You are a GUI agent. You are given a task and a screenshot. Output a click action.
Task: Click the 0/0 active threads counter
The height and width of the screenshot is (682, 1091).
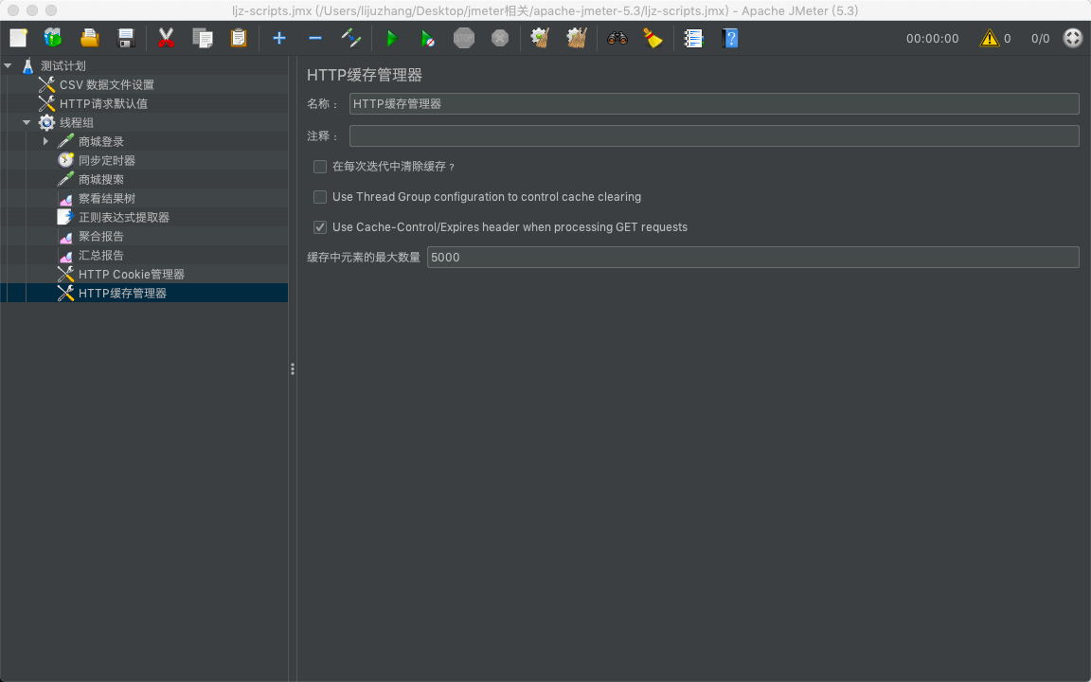1040,38
